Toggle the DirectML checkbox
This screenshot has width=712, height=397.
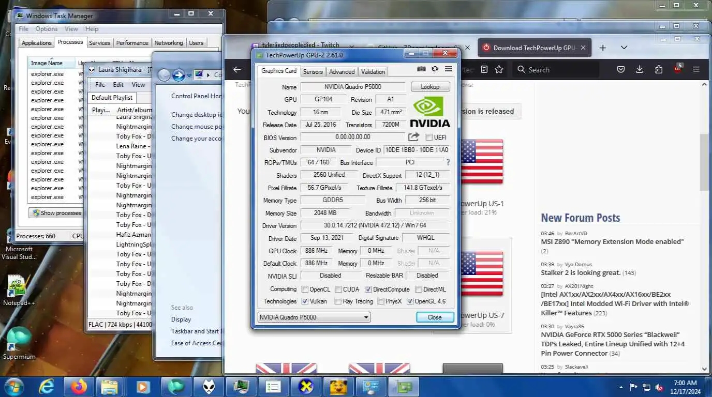click(419, 289)
